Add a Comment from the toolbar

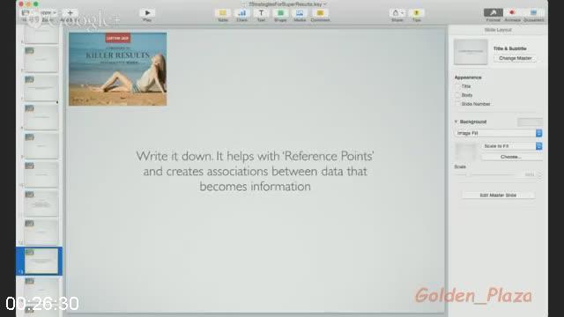[320, 13]
